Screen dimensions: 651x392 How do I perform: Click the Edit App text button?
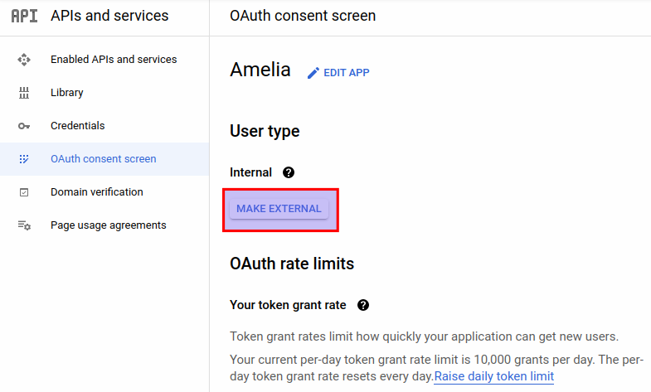(x=347, y=73)
